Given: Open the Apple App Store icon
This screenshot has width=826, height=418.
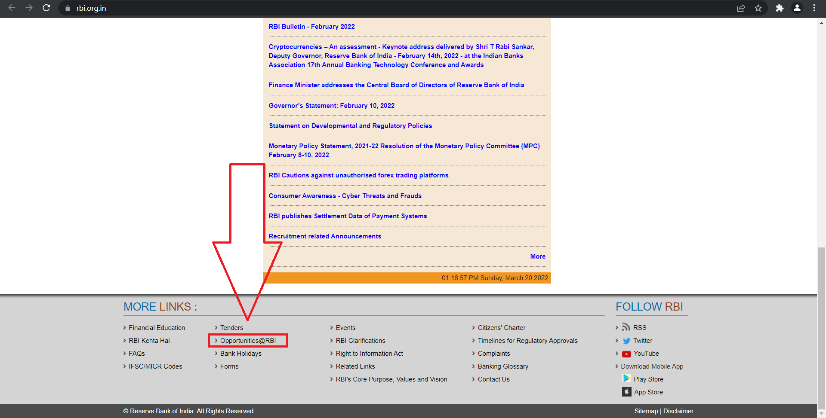Looking at the screenshot, I should 626,392.
